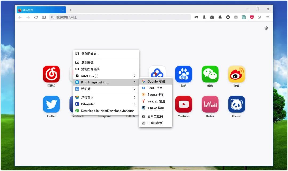Click the green save floppy icon
288x171 pixels.
tap(244, 17)
